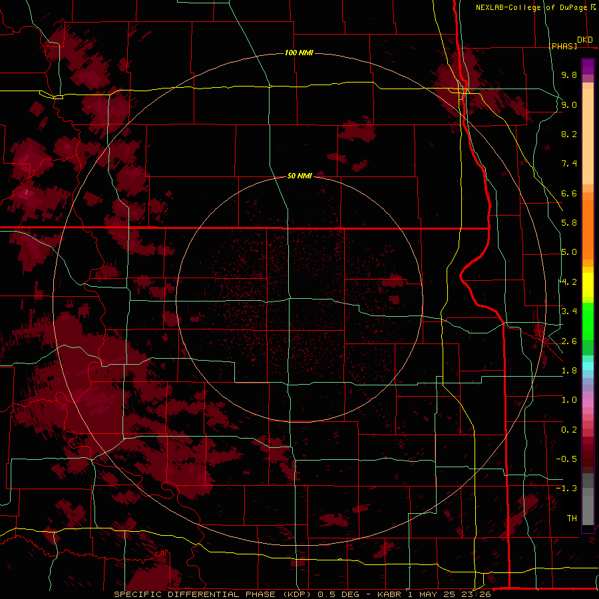This screenshot has width=599, height=599.
Task: Click the 100 NMI range ring label
Action: click(x=299, y=53)
